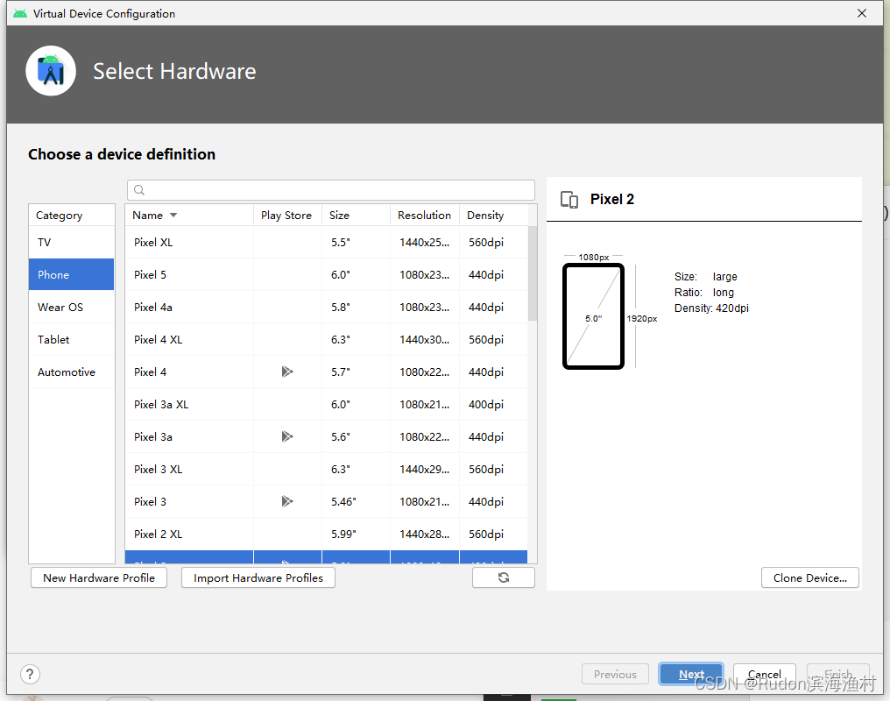
Task: Select the Wear OS category
Action: tap(72, 307)
